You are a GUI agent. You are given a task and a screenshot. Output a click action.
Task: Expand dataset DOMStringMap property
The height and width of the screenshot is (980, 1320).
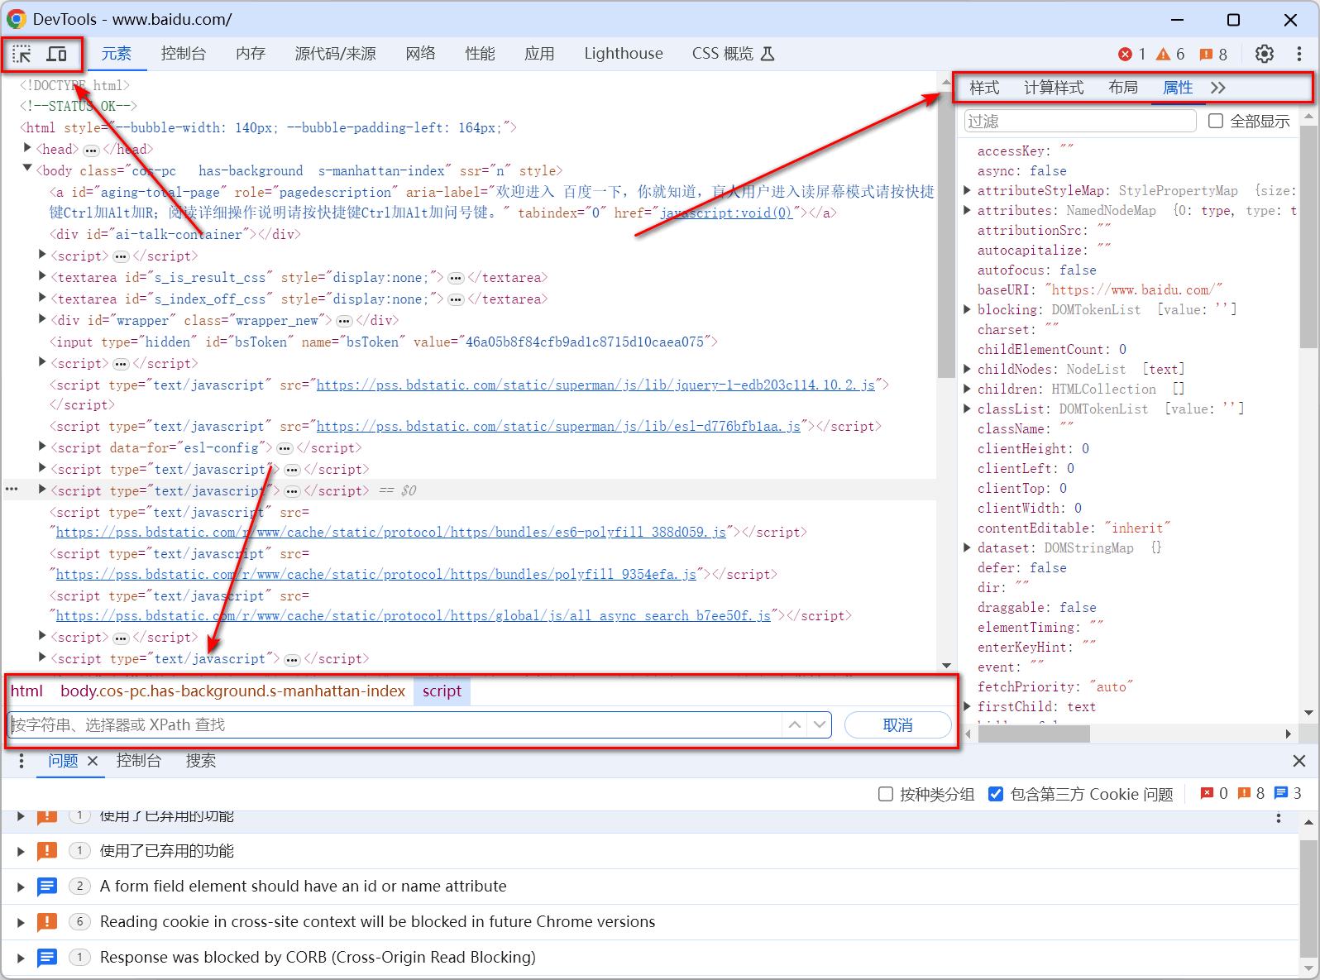[x=967, y=547]
